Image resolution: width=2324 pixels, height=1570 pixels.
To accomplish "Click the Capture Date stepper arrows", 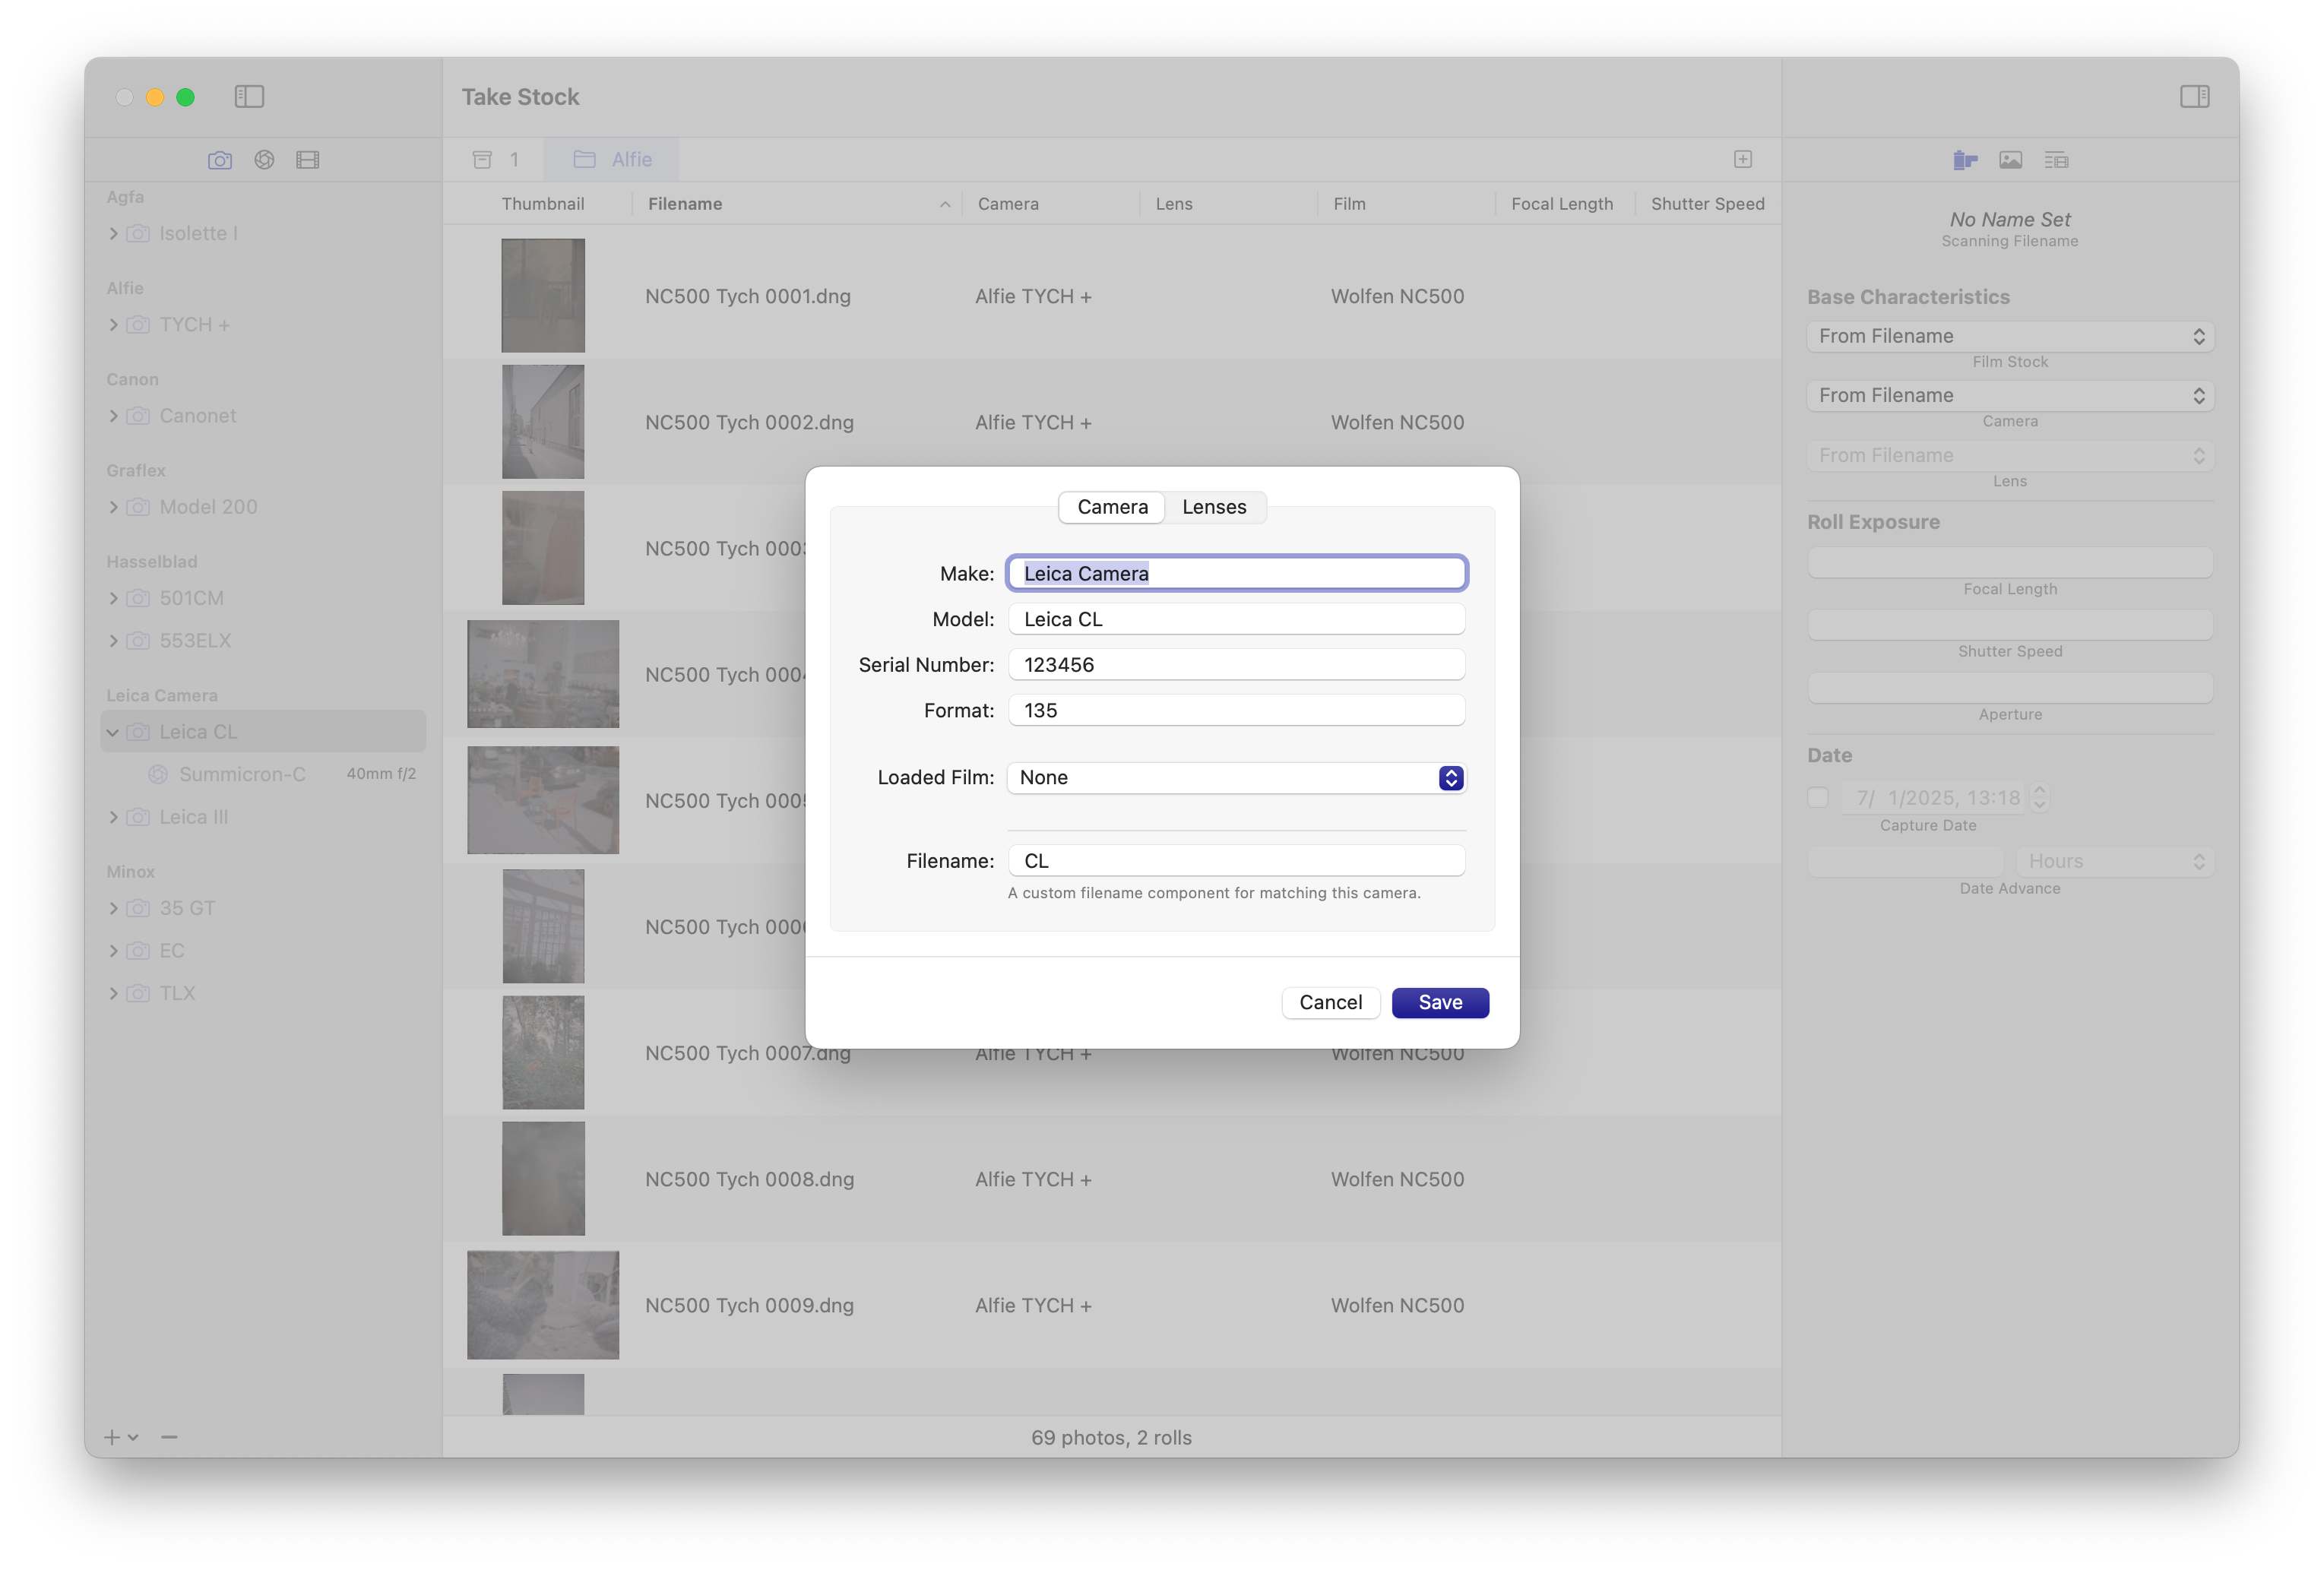I will coord(2040,797).
